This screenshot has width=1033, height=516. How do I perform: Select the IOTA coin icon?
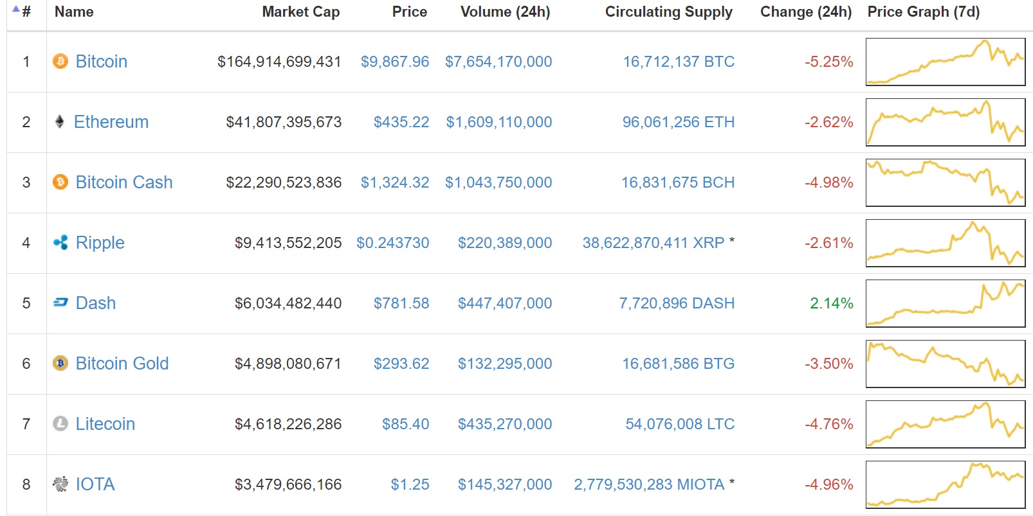60,485
